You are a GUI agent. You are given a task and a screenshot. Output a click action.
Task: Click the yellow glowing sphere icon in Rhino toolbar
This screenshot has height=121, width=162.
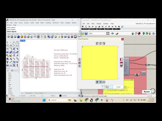coord(59,37)
